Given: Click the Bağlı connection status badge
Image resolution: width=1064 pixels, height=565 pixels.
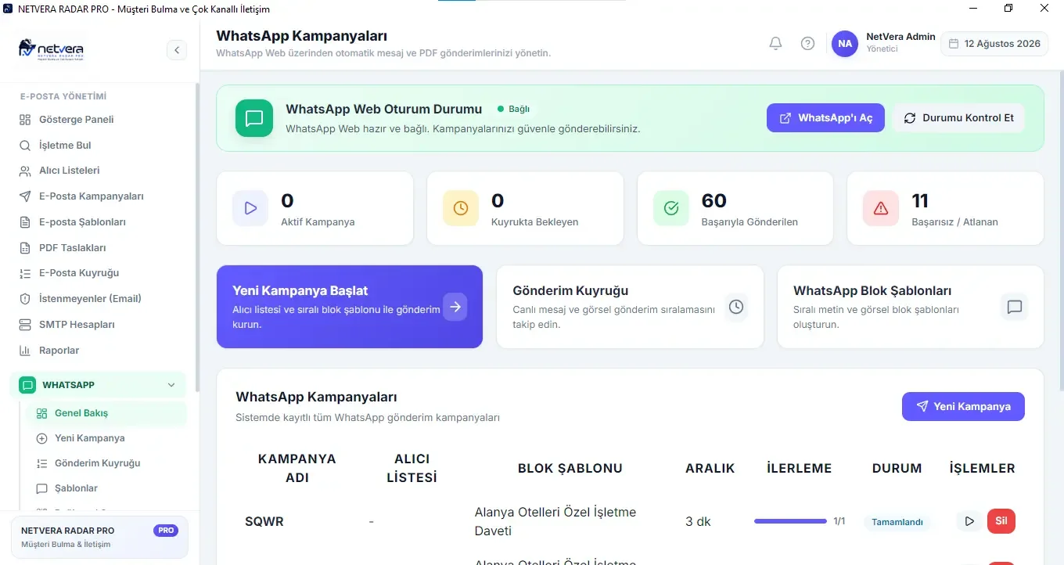Looking at the screenshot, I should click(513, 109).
